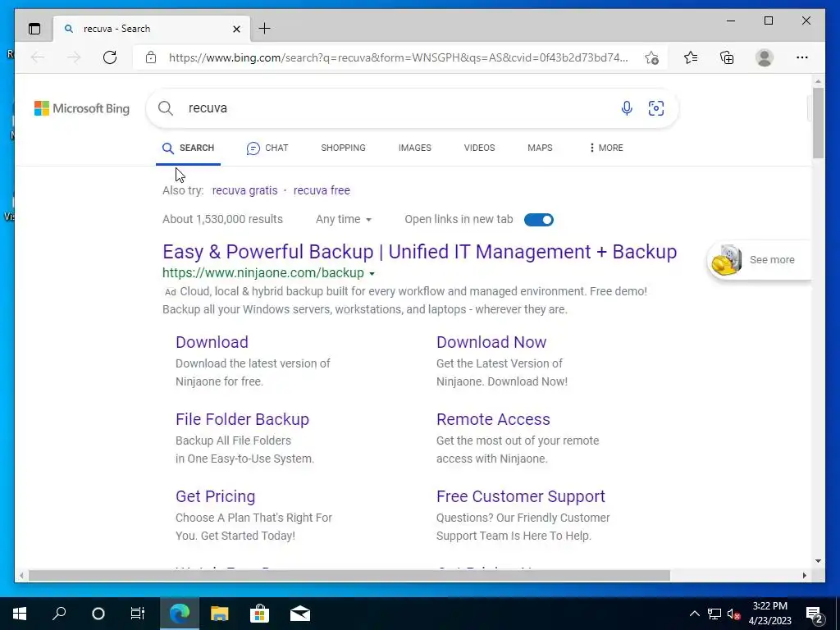This screenshot has height=630, width=840.
Task: Search using an image
Action: 656,108
